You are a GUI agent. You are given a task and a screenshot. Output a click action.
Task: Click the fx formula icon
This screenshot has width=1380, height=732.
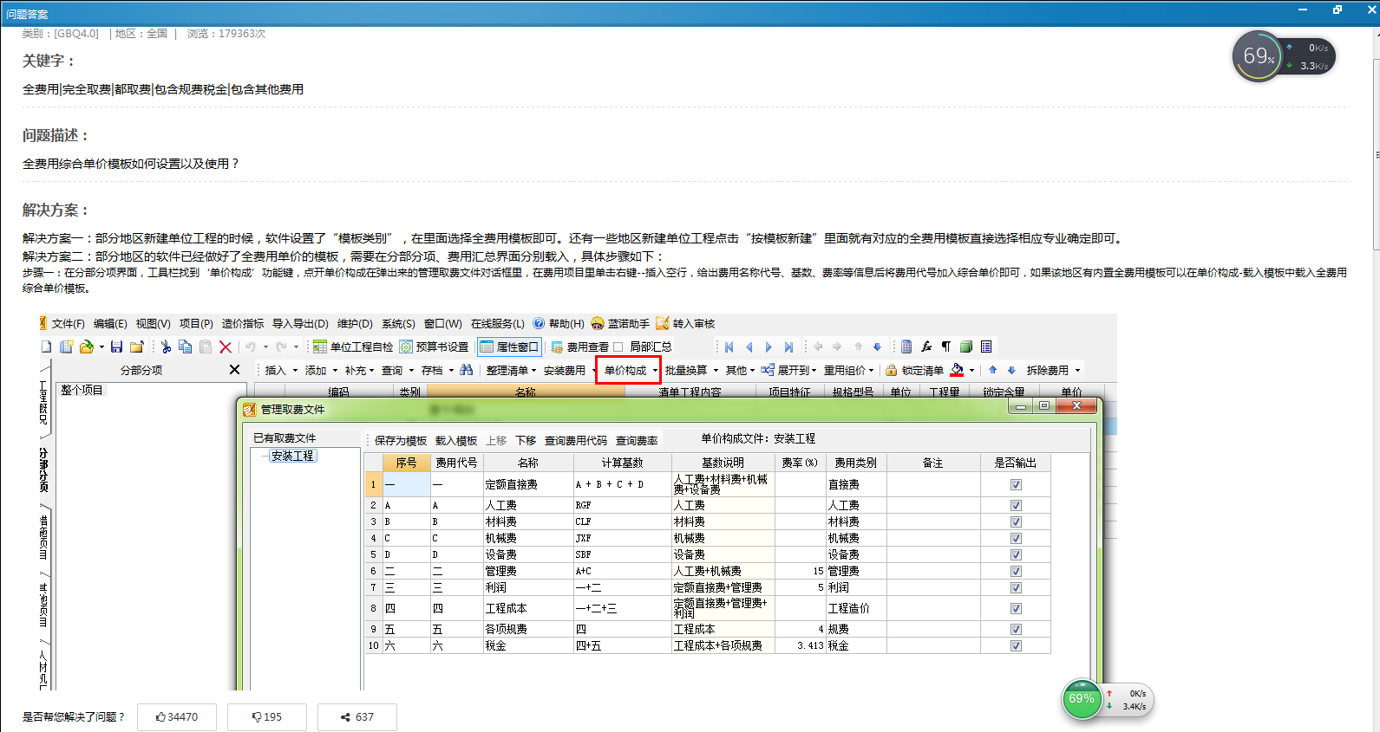pos(926,347)
